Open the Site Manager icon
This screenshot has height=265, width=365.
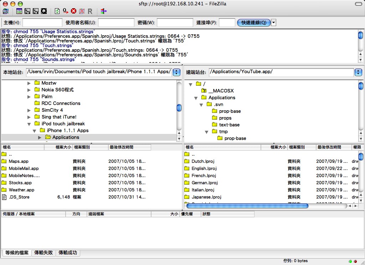pyautogui.click(x=5, y=11)
